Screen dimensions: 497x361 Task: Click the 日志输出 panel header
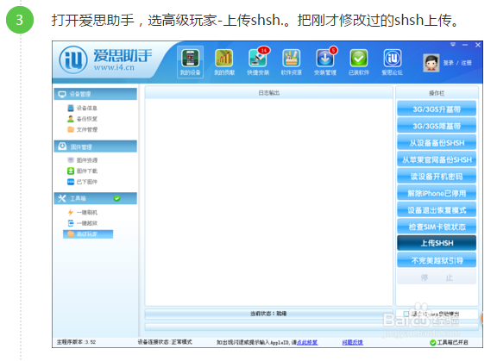tap(269, 93)
